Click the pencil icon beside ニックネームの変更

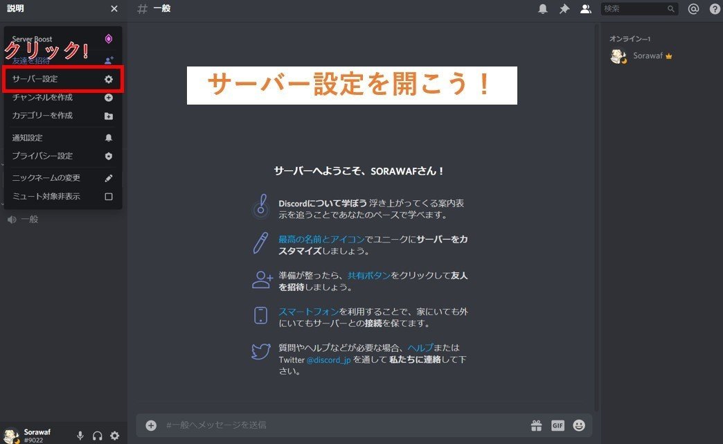pyautogui.click(x=108, y=178)
